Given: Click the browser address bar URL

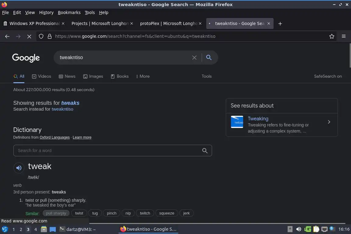Looking at the screenshot, I should (x=135, y=36).
